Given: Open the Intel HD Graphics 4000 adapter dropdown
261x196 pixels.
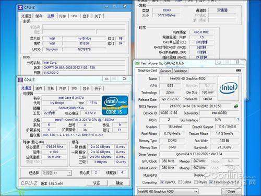Looking at the screenshot, I should click(x=168, y=191).
